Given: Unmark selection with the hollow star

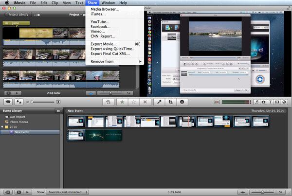Looking at the screenshot, I should point(133,102).
